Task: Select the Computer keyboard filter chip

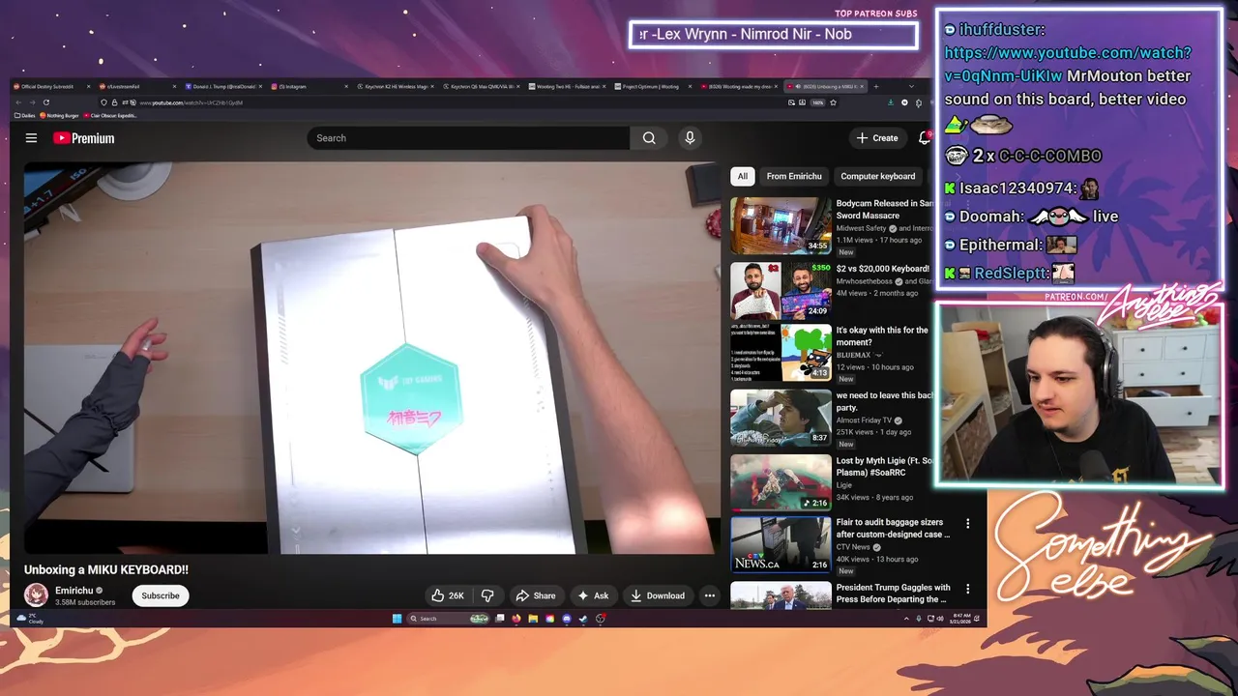Action: (877, 176)
